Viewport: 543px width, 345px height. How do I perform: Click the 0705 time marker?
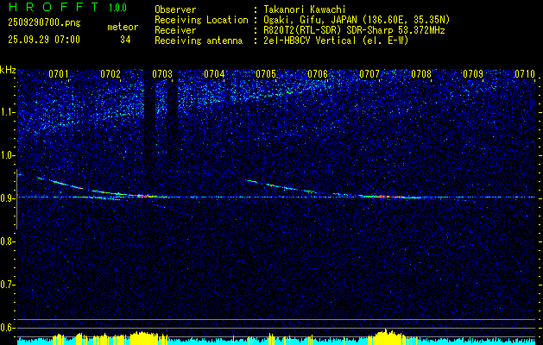[x=266, y=74]
